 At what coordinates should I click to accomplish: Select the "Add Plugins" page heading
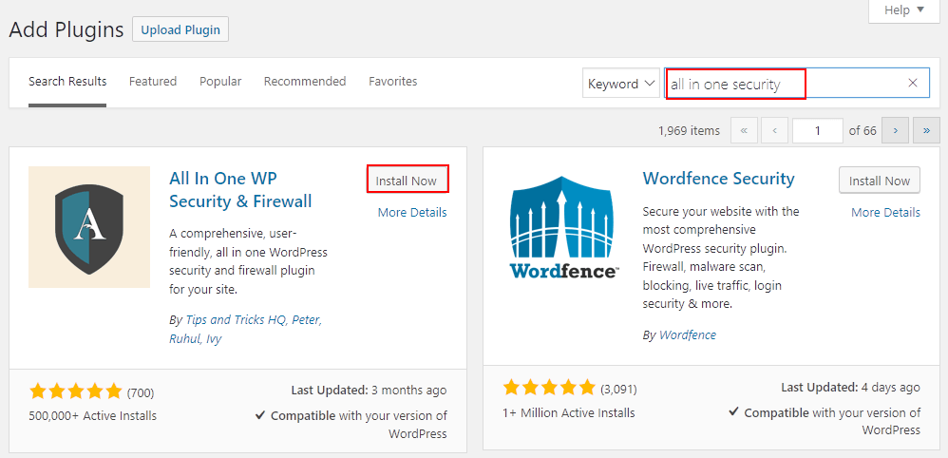[66, 29]
